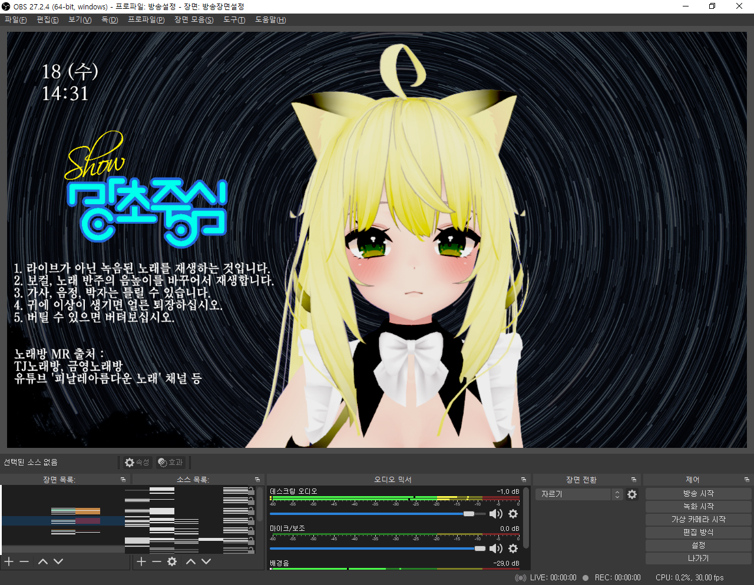The width and height of the screenshot is (754, 585).
Task: Click the '-29,0 dB' level value
Action: coord(506,563)
